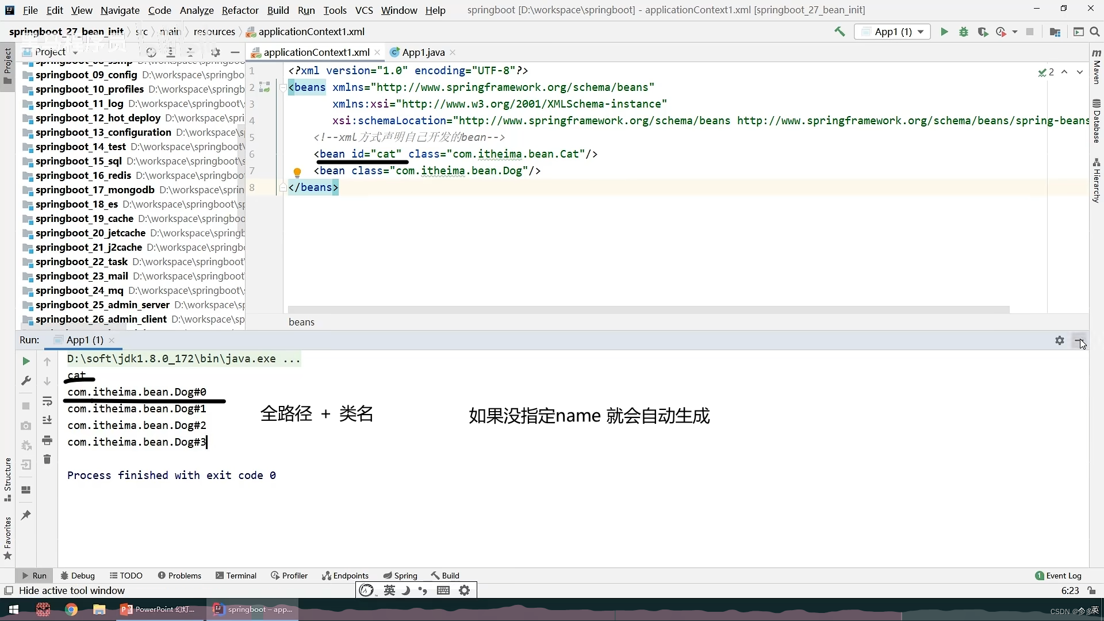The height and width of the screenshot is (621, 1104).
Task: Open the App1 (1) run configuration dropdown
Action: [x=892, y=32]
